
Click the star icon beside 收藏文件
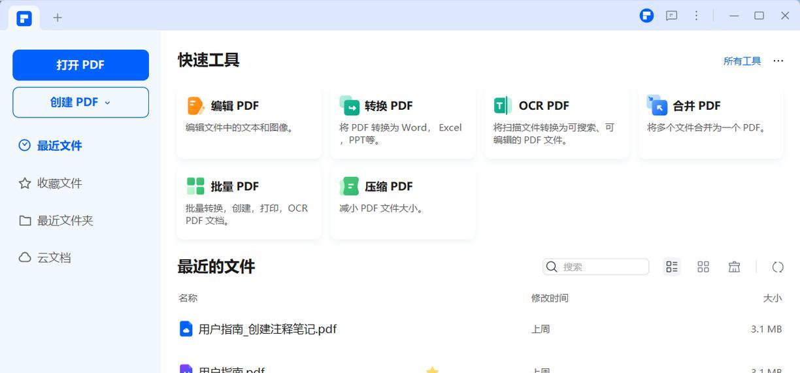pyautogui.click(x=25, y=183)
